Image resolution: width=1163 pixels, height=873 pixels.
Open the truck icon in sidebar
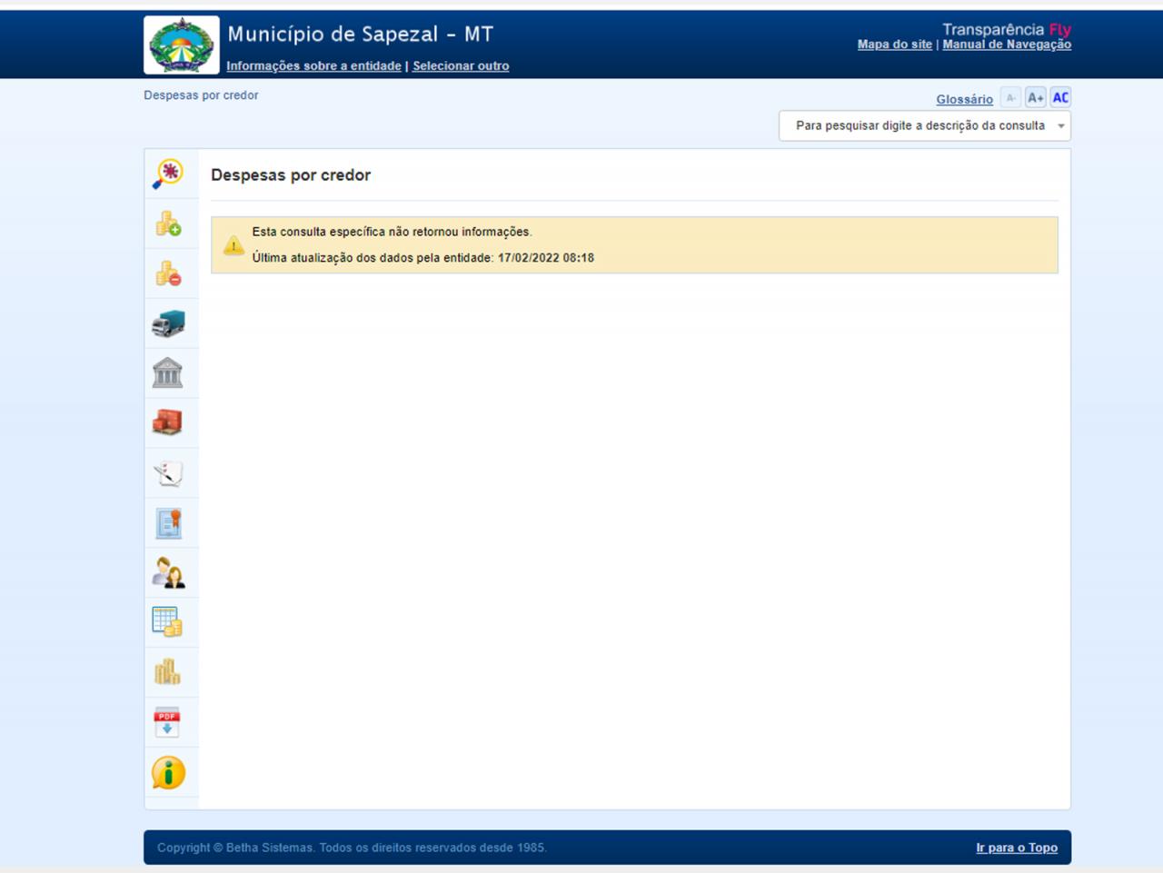[x=168, y=323]
